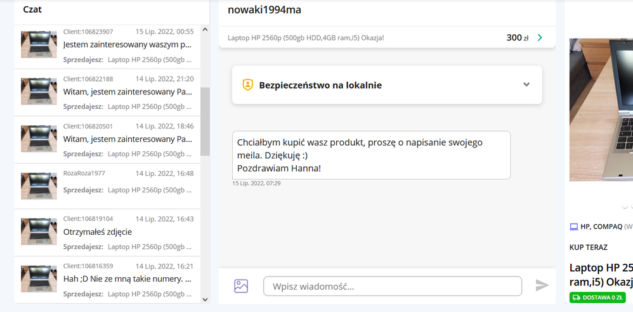Image resolution: width=633 pixels, height=312 pixels.
Task: Click the shield icon beside Bezpieczeństwo na lokalnie
Action: 247,85
